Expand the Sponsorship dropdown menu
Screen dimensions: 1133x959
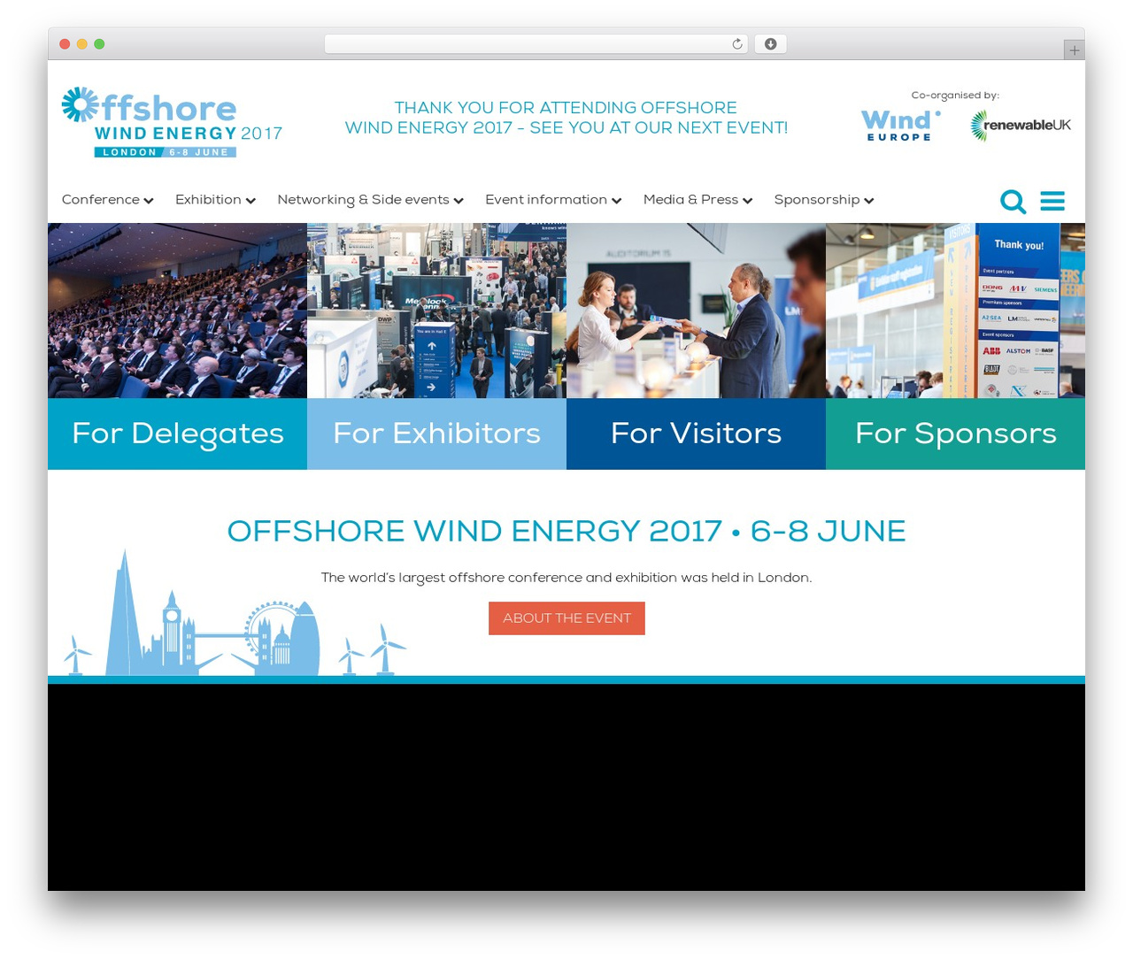(824, 200)
